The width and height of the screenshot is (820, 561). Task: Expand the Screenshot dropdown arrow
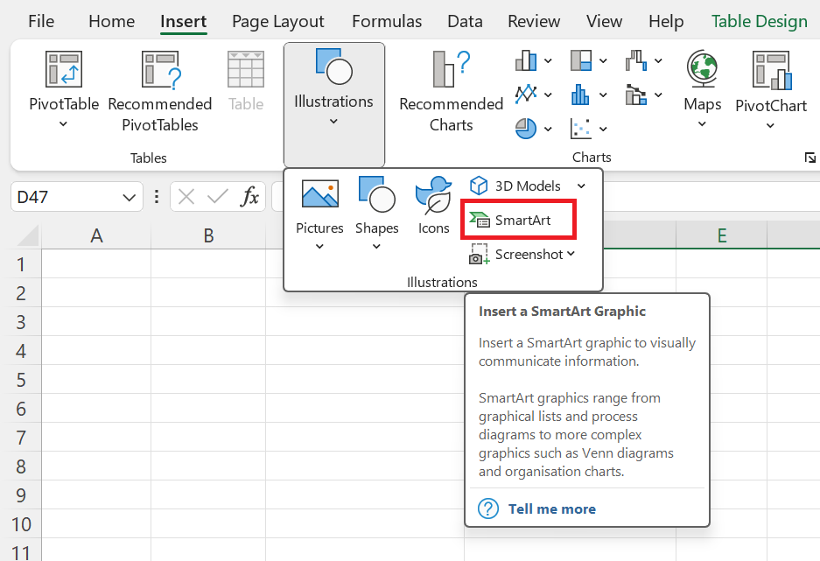point(571,254)
